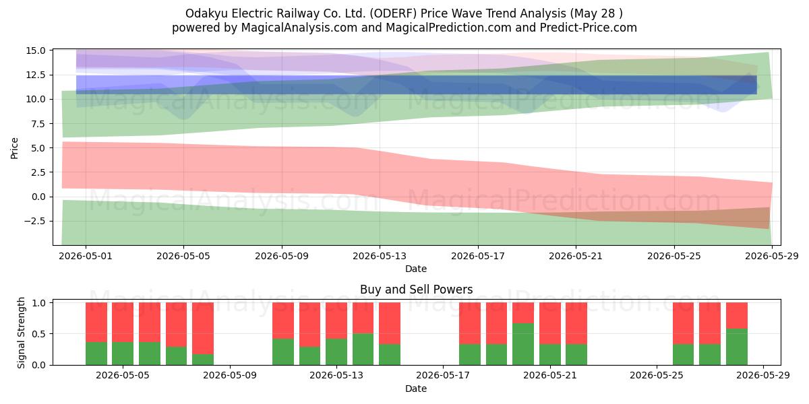Click the last bar's green segment, May 28

pyautogui.click(x=737, y=347)
